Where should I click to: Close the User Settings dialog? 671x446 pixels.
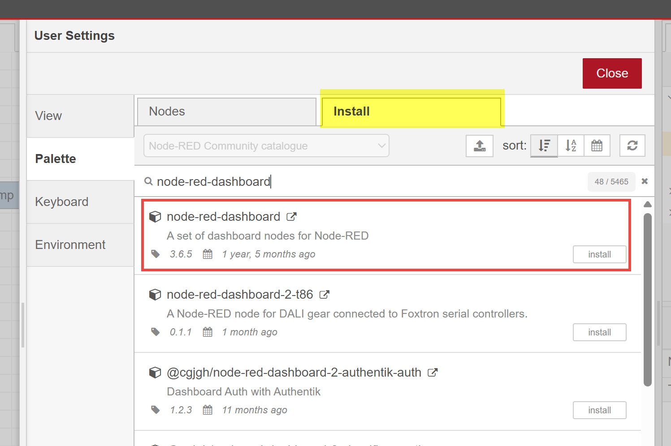click(x=612, y=73)
